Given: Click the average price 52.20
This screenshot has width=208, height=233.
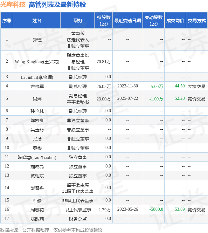Looking at the screenshot, I should [x=180, y=98].
